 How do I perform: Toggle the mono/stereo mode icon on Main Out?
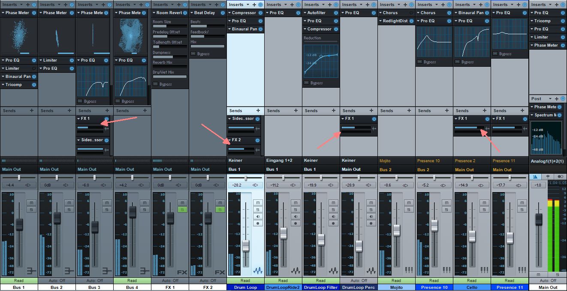tap(561, 176)
